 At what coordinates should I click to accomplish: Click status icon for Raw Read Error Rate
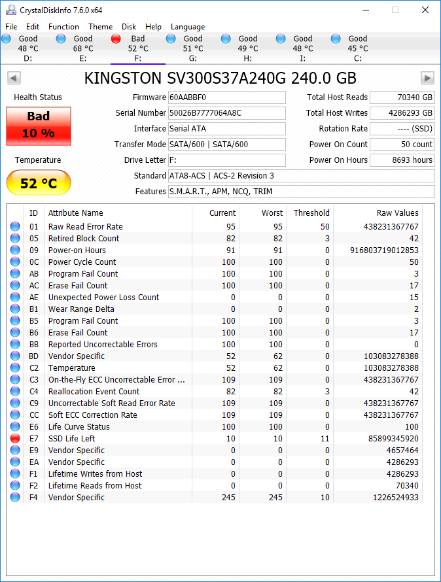tap(15, 226)
